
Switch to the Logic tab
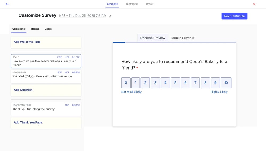[x=48, y=29]
